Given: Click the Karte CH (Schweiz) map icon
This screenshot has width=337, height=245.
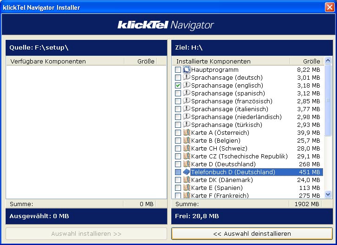Looking at the screenshot, I should pyautogui.click(x=187, y=148).
